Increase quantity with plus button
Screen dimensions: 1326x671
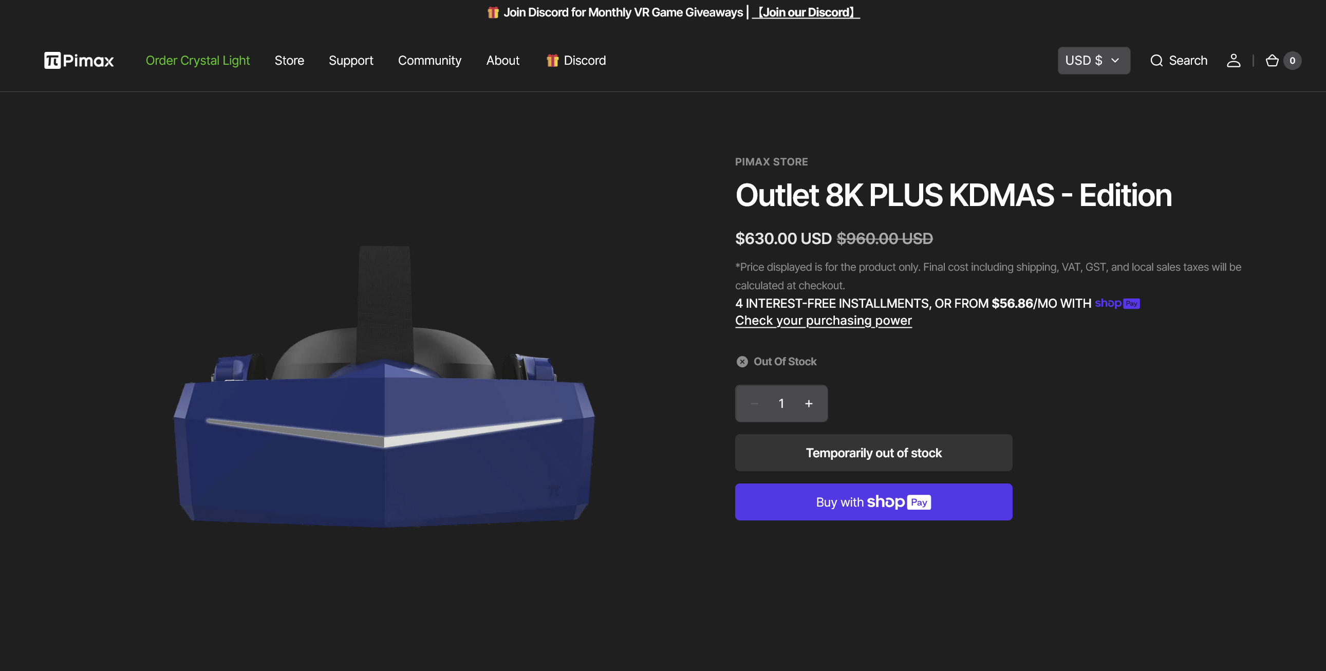pos(809,404)
